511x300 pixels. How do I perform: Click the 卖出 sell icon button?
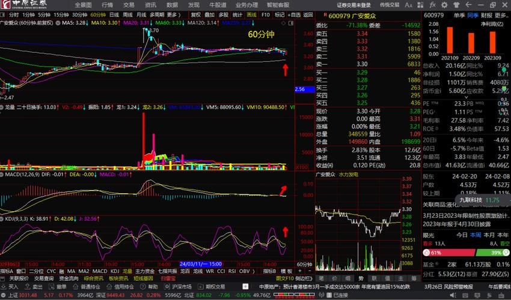(x=34, y=287)
